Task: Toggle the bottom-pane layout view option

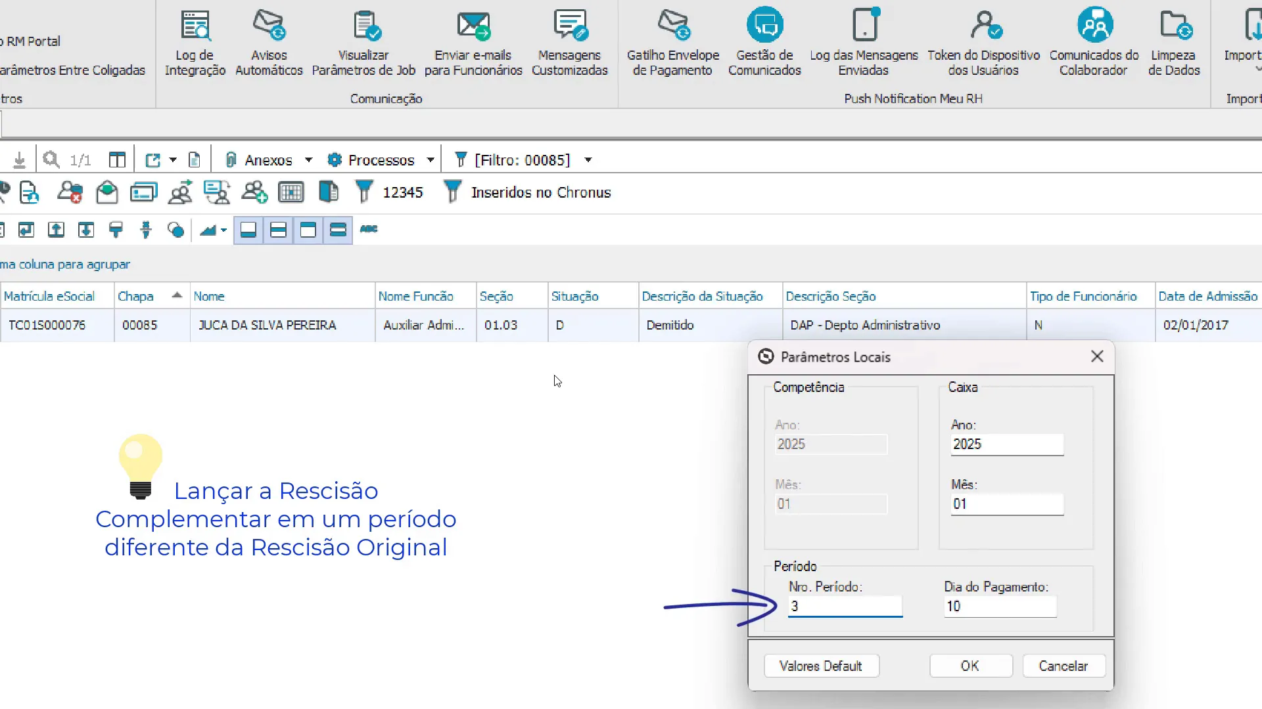Action: pyautogui.click(x=248, y=230)
